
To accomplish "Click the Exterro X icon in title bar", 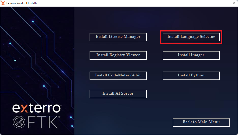I will [x=3, y=3].
